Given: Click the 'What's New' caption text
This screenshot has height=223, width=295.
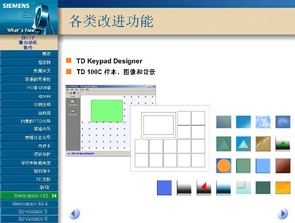Looking at the screenshot, I should (x=23, y=30).
